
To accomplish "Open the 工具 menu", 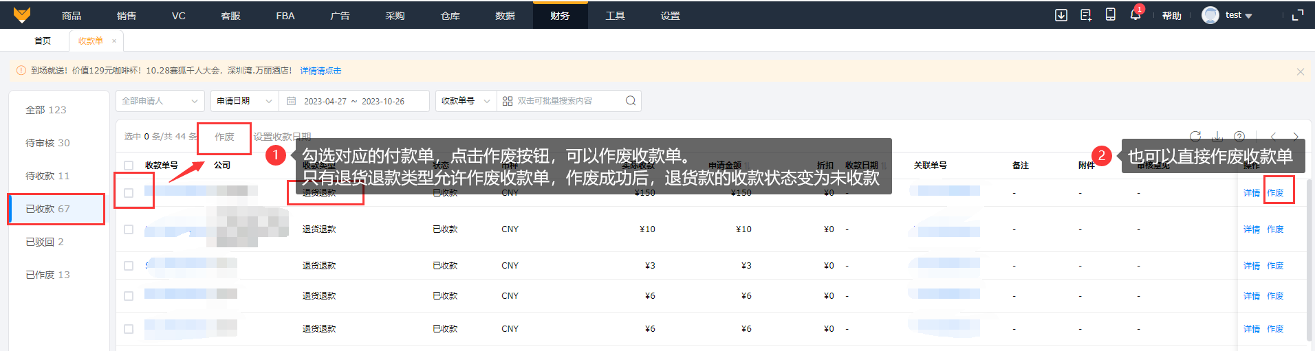I will point(615,16).
